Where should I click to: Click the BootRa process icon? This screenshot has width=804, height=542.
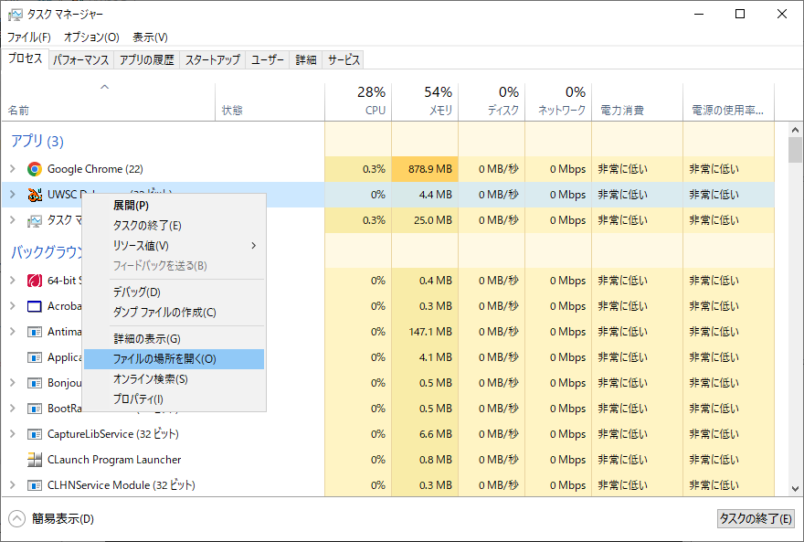[35, 409]
